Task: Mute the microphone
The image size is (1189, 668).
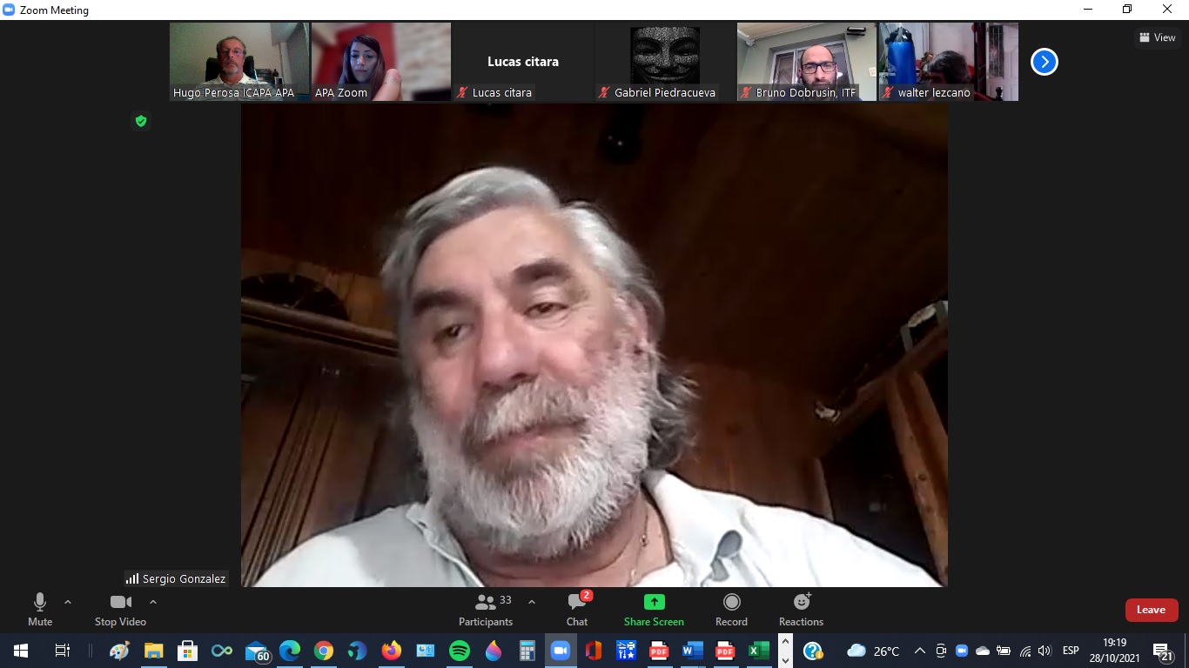Action: coord(40,609)
